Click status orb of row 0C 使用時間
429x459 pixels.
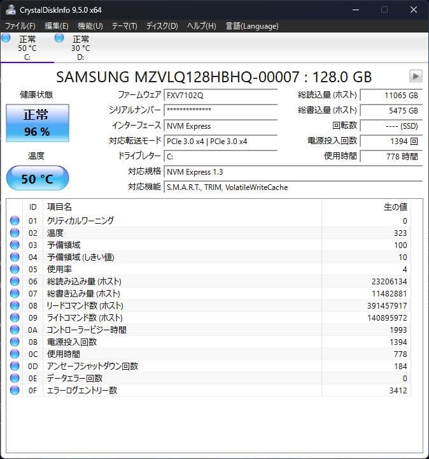pyautogui.click(x=15, y=354)
